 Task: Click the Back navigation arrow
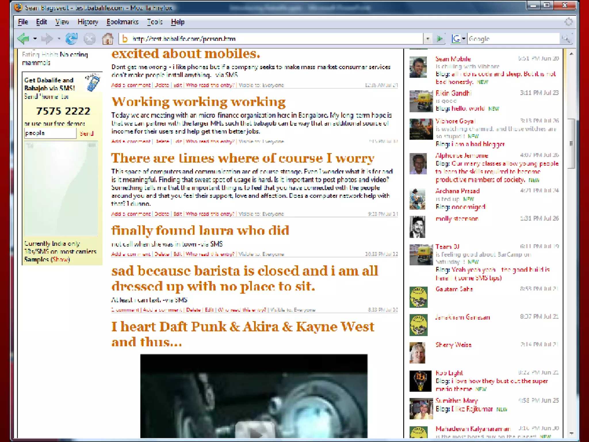23,39
